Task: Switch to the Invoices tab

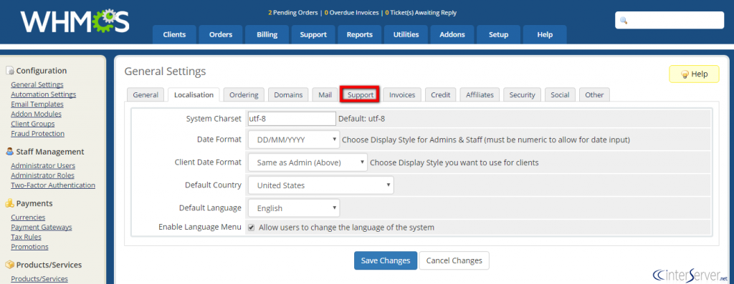Action: click(x=402, y=95)
